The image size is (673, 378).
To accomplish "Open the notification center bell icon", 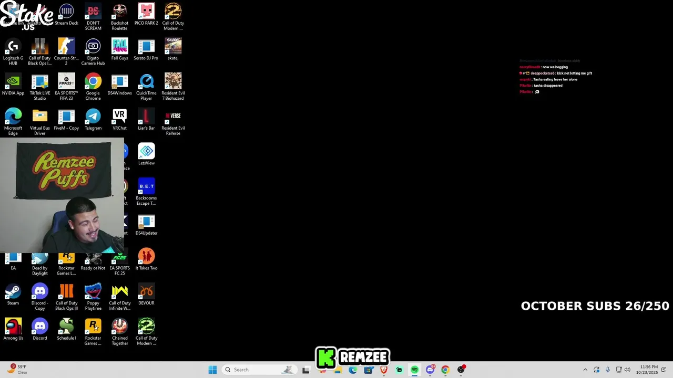I will click(664, 370).
